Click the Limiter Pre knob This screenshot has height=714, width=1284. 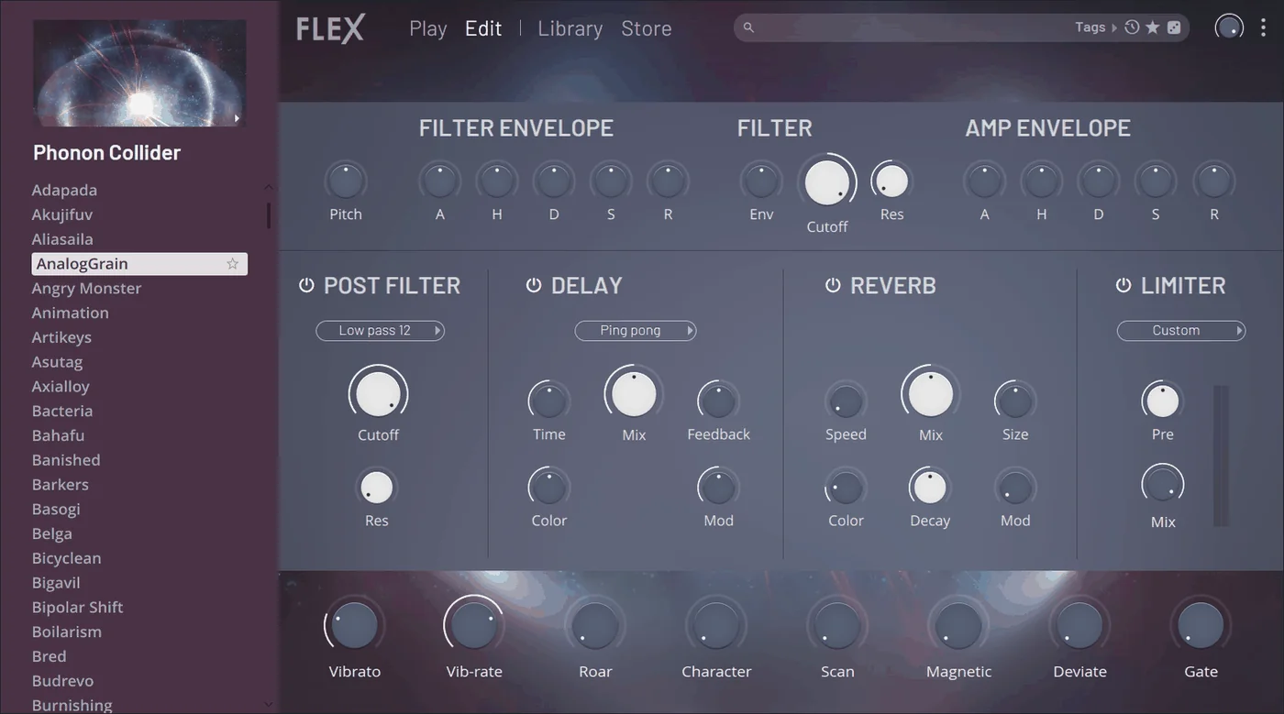tap(1163, 401)
